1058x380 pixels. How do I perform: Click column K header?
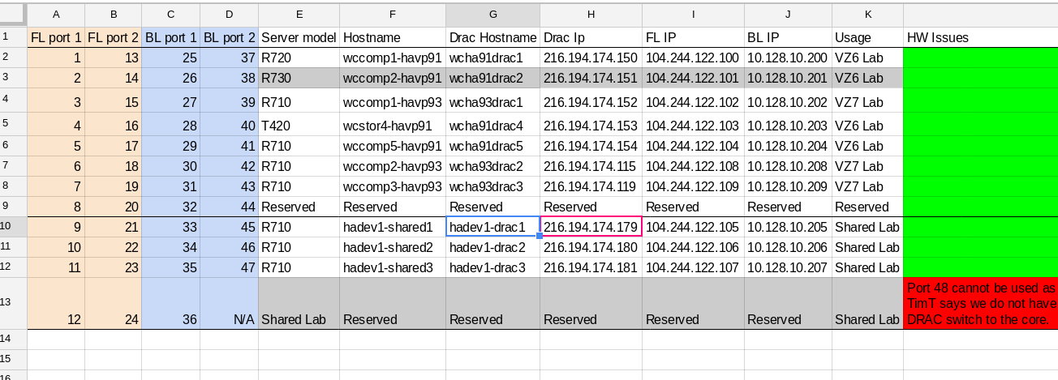(x=867, y=15)
